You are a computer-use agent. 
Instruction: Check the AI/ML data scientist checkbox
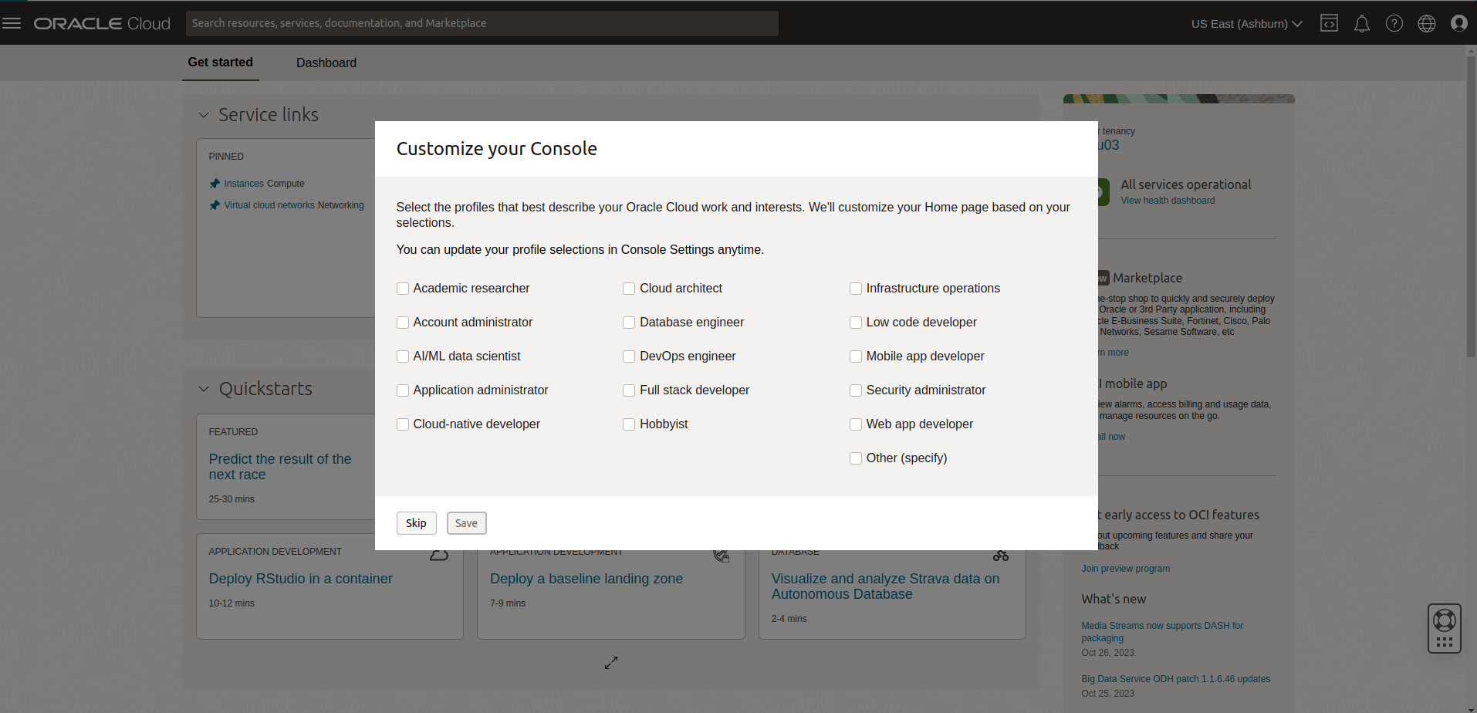[x=403, y=356]
